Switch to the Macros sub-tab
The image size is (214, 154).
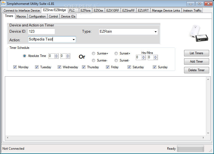point(21,16)
